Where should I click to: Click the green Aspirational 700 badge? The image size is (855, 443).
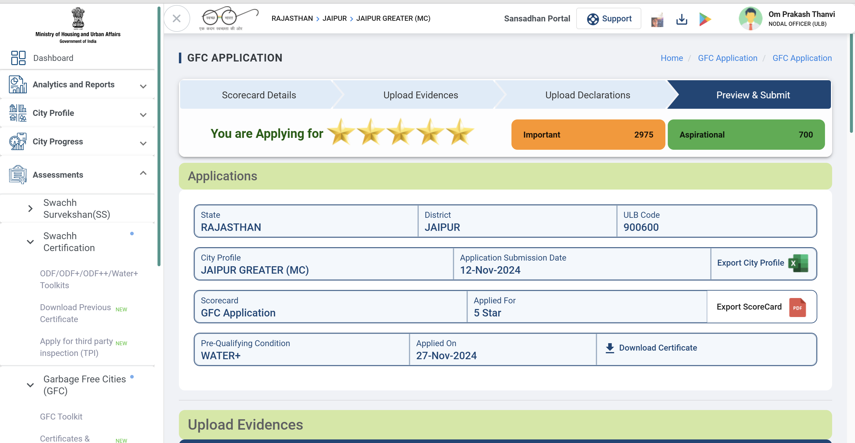point(746,134)
